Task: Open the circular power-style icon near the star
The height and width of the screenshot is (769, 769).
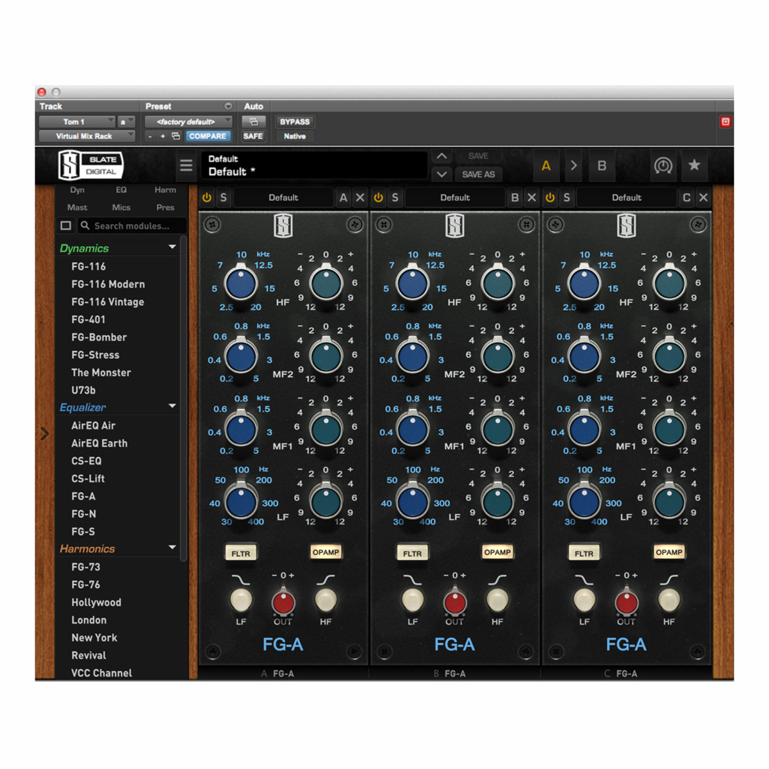Action: coord(663,166)
